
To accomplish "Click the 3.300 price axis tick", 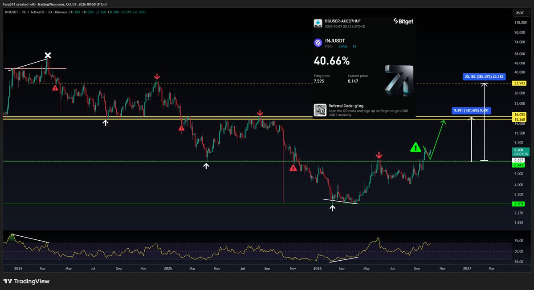I will (x=519, y=195).
